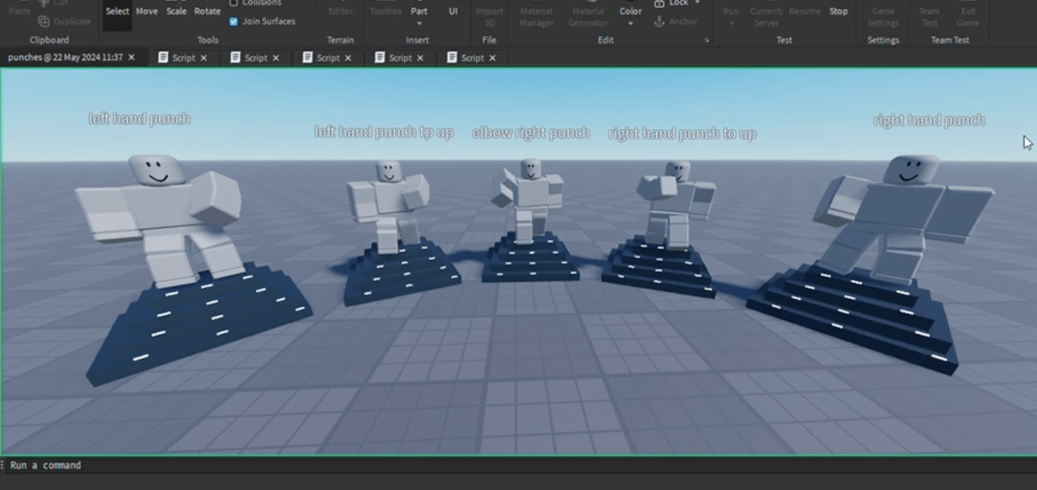Open the Material Manager
Viewport: 1037px width, 490px height.
[x=536, y=16]
